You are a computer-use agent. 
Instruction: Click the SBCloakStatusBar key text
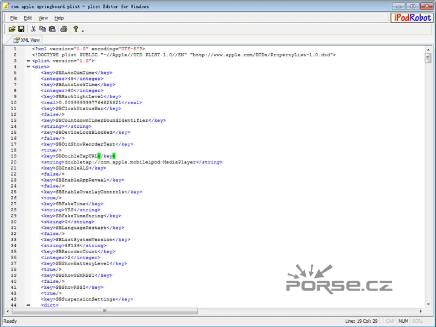tap(79, 108)
